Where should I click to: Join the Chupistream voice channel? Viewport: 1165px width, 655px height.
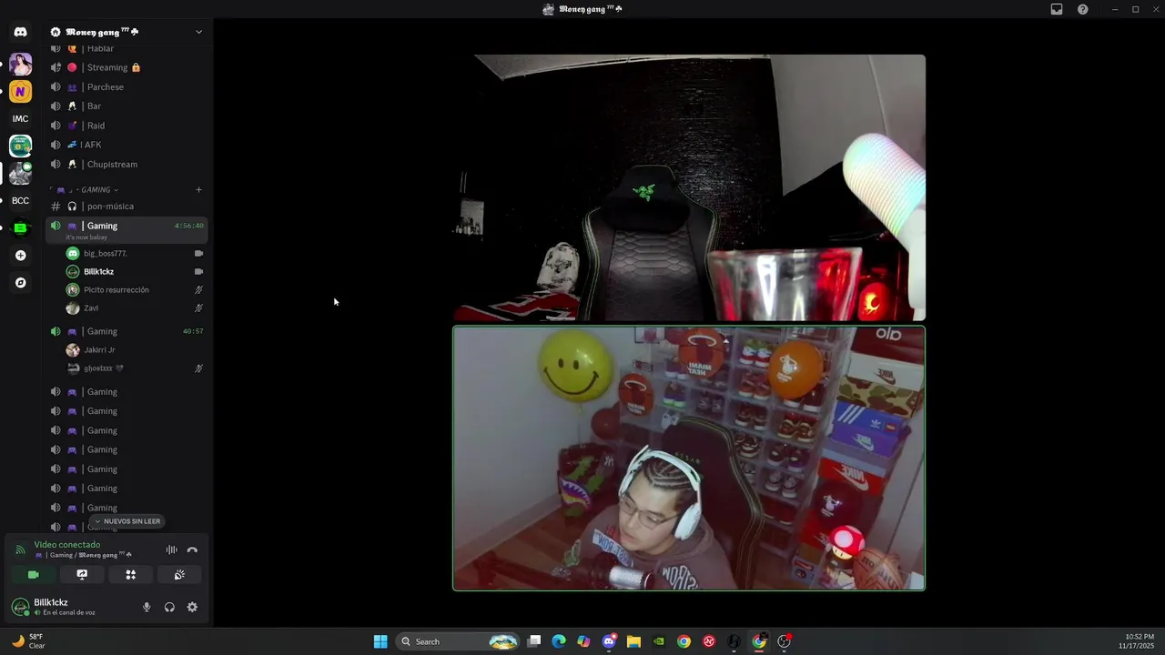pyautogui.click(x=127, y=165)
